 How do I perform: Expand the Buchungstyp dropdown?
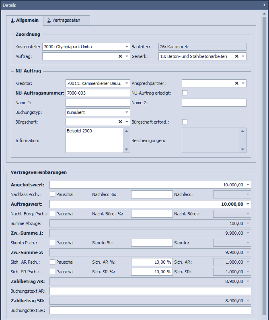(x=127, y=112)
